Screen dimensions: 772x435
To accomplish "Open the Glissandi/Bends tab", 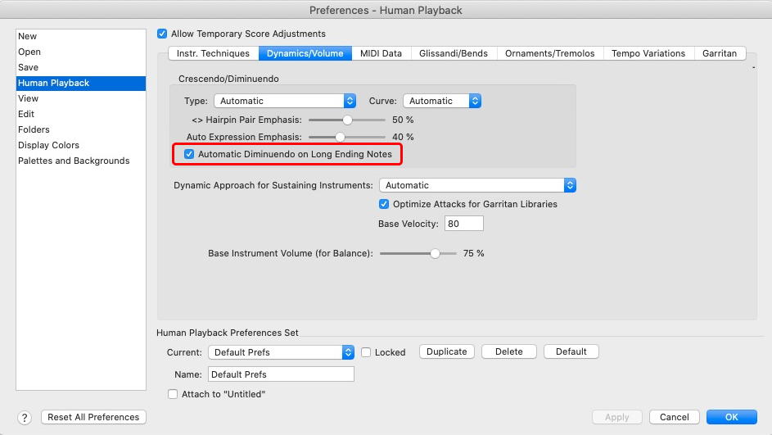I will pyautogui.click(x=453, y=53).
